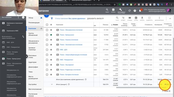This screenshot has height=97, width=174.
Task: Collapse the toolbar using the up chevron
Action: click(170, 19)
